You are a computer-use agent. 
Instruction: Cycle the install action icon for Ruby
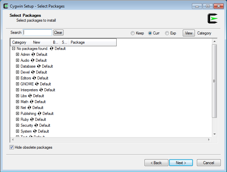(32, 119)
